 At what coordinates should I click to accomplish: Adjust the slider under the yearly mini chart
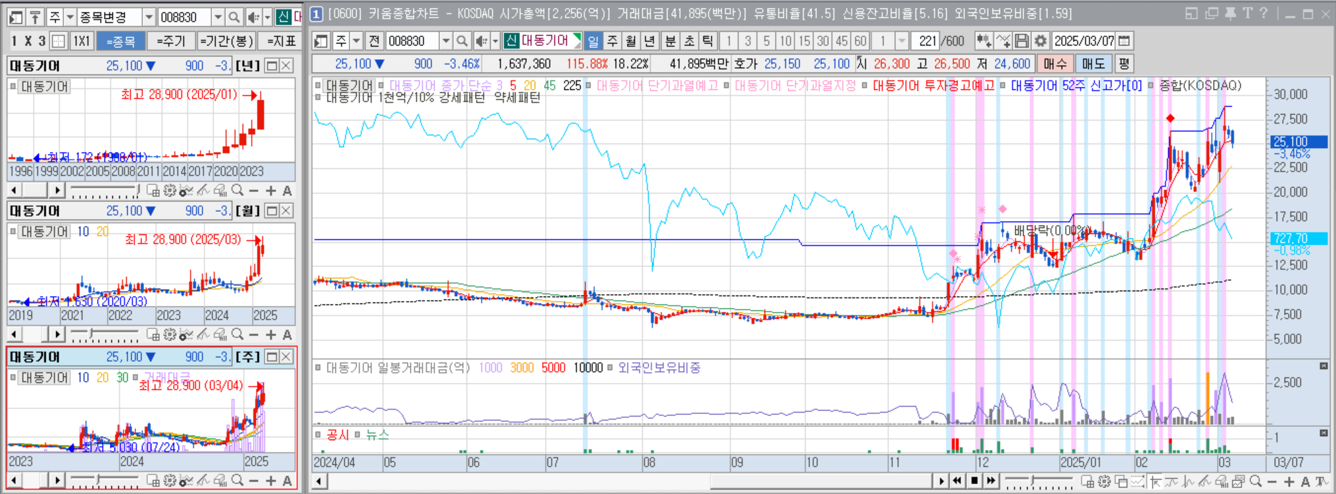coord(104,191)
